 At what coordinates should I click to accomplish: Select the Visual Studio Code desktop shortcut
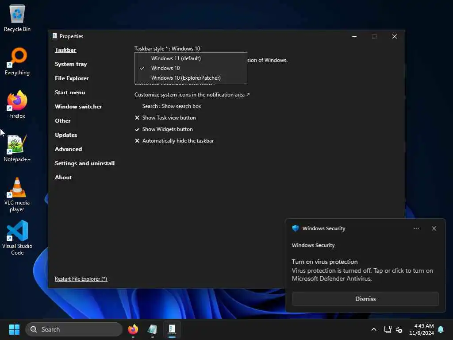[17, 238]
